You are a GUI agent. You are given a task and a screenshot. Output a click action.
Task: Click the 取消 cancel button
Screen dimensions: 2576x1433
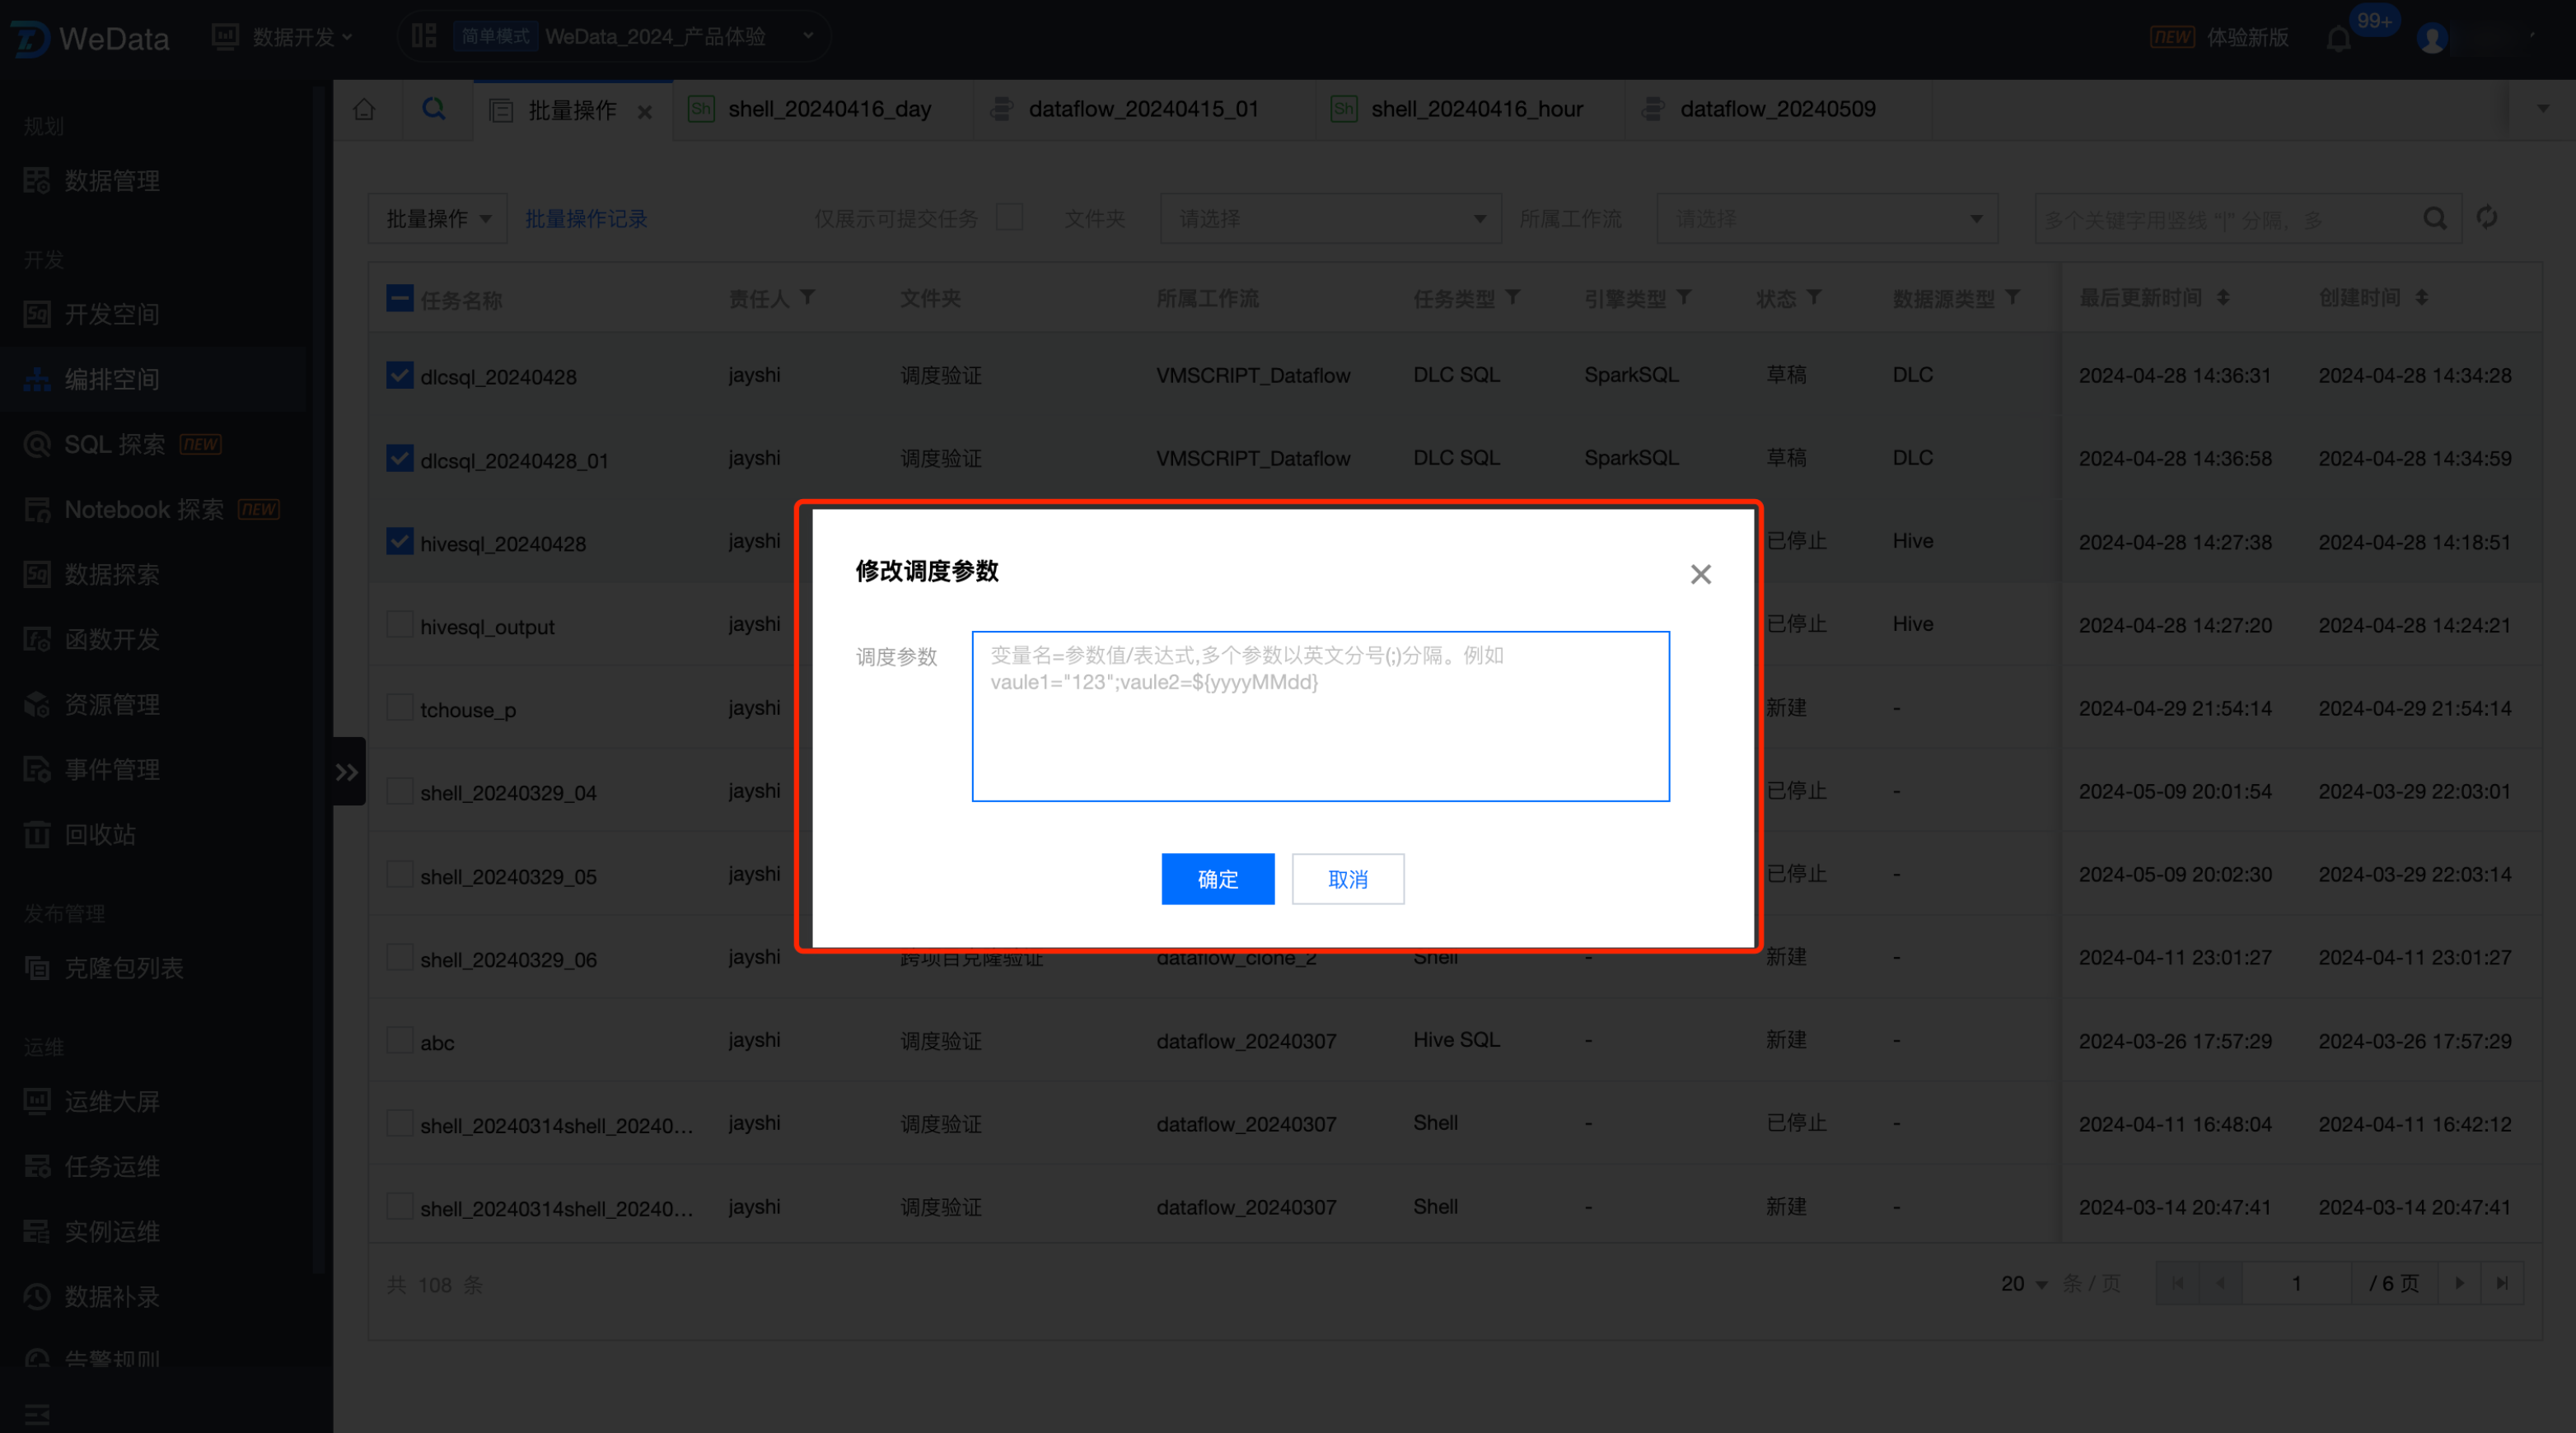pyautogui.click(x=1347, y=879)
